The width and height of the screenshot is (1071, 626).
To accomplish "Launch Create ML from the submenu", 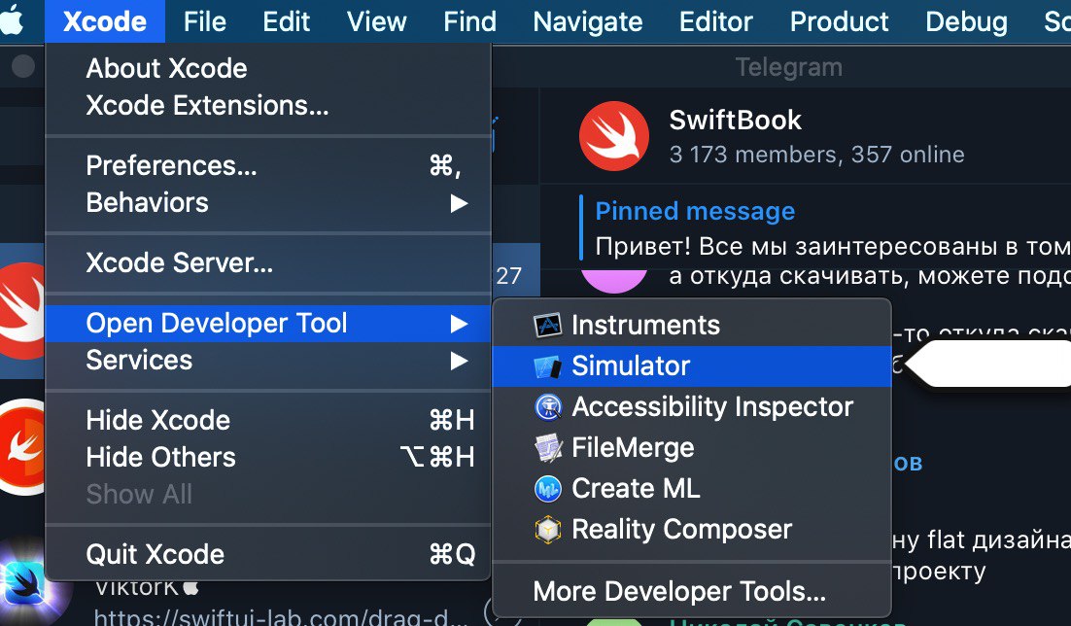I will click(x=692, y=489).
